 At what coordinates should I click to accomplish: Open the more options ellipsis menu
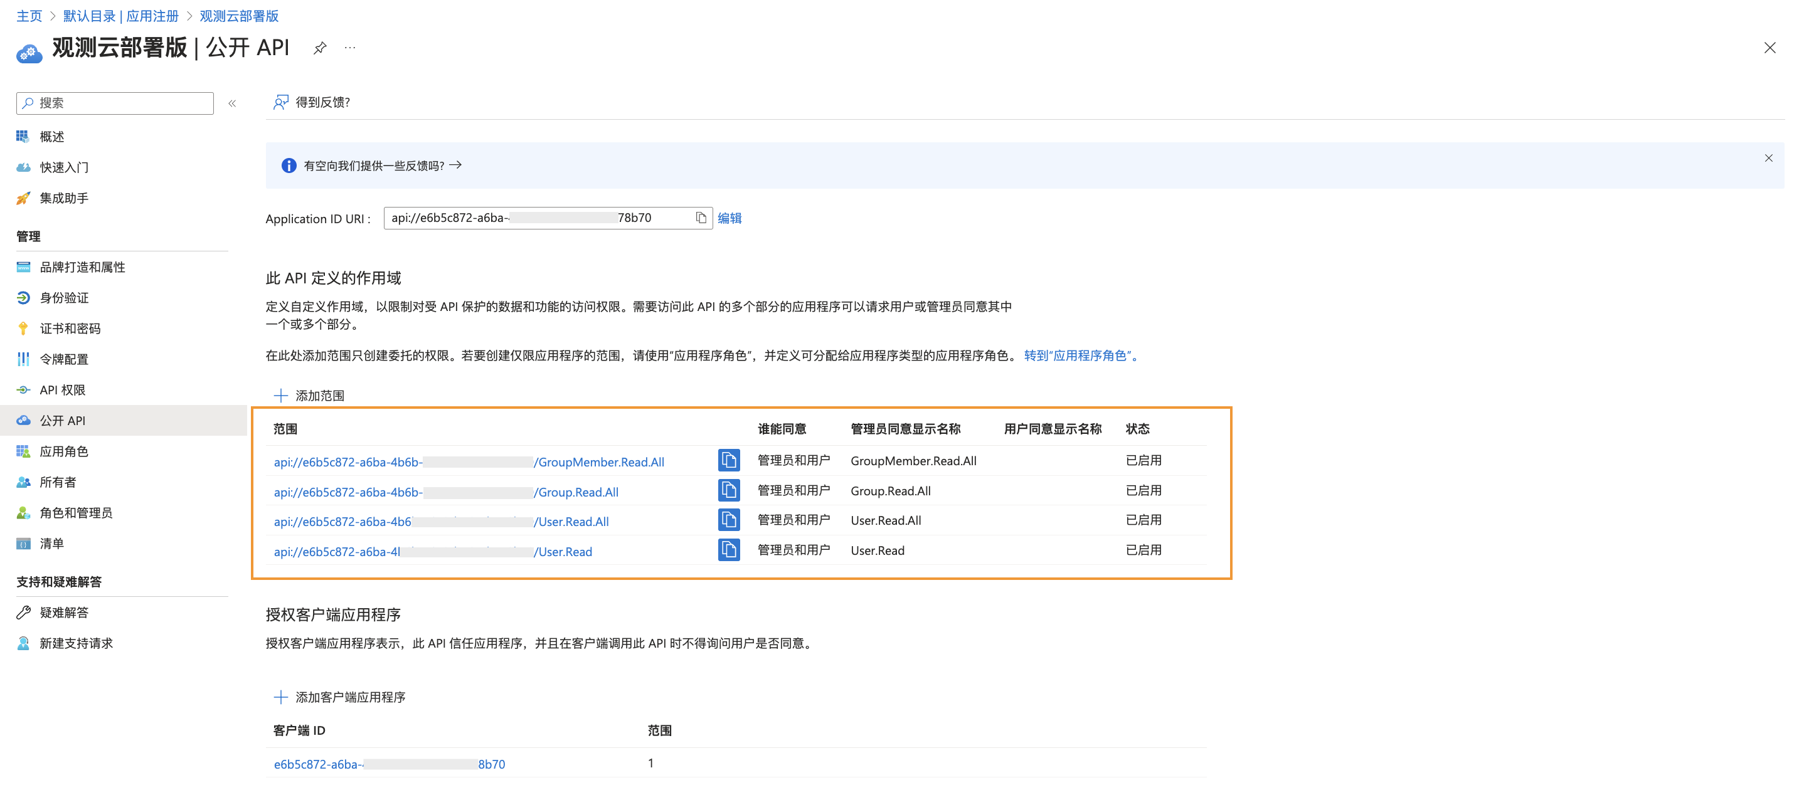coord(350,48)
